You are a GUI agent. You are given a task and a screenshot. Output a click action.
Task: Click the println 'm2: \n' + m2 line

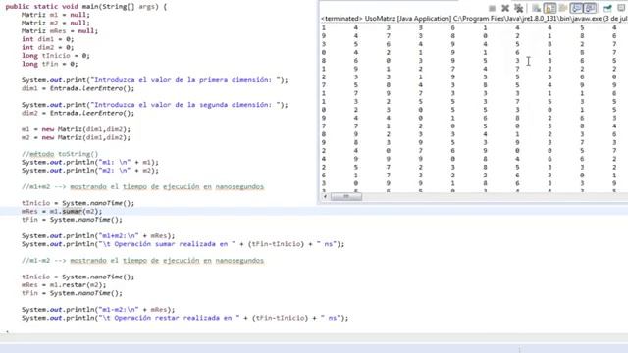(90, 170)
